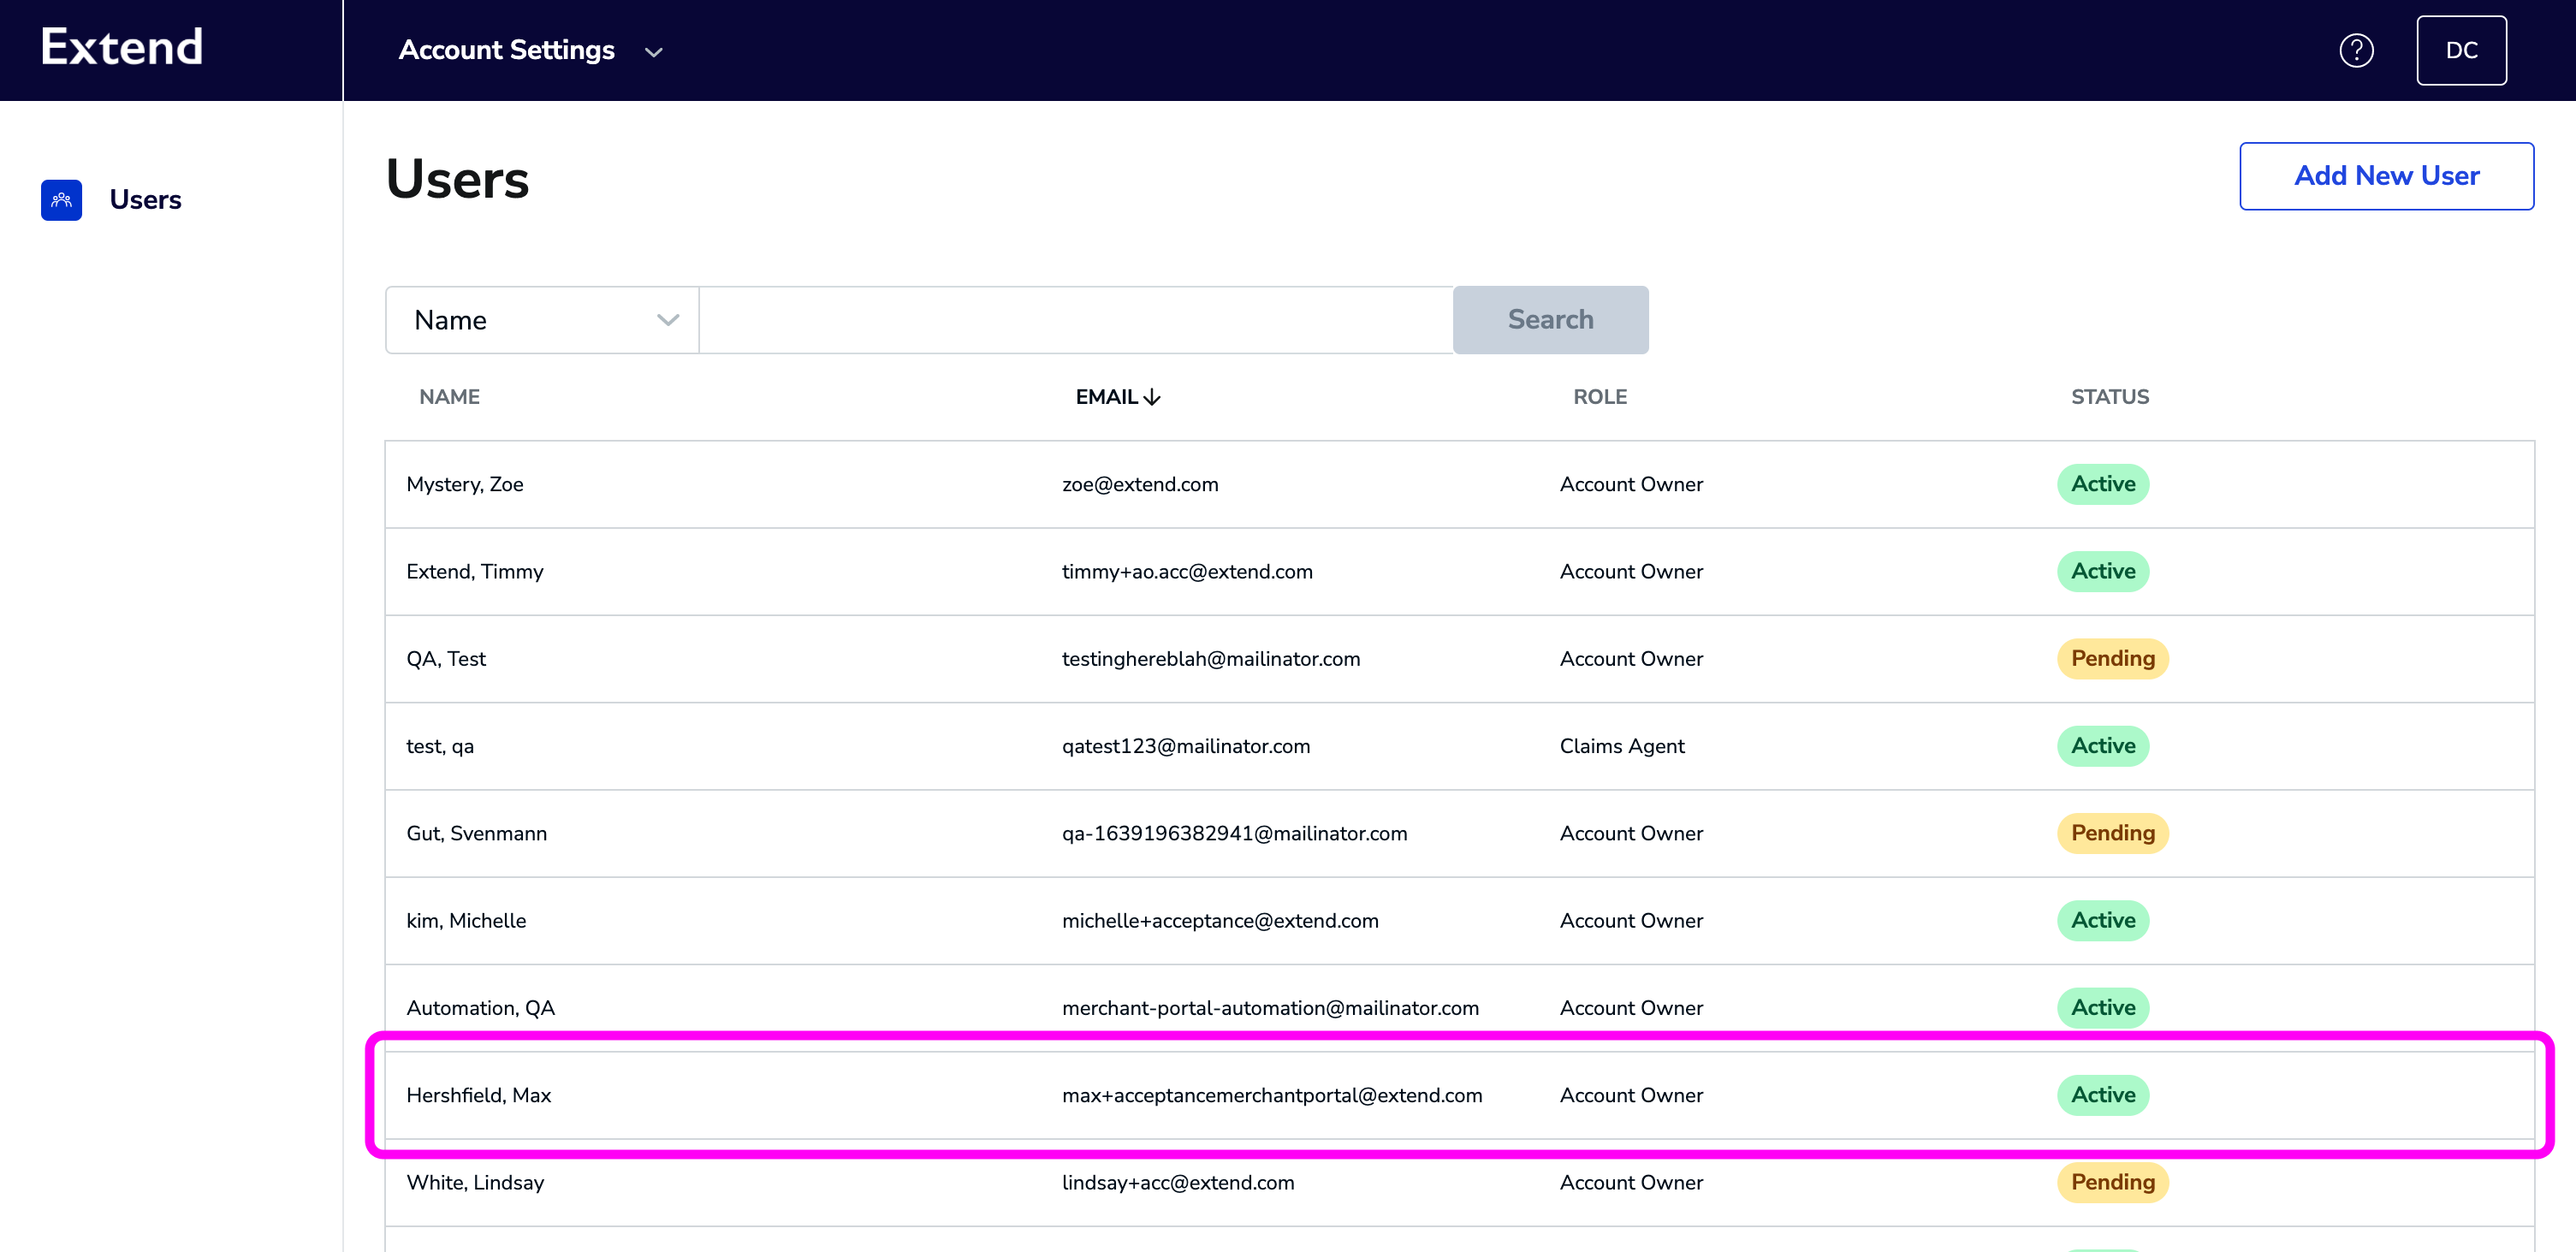
Task: Click Account Owner role for White, Lindsay
Action: [1631, 1183]
